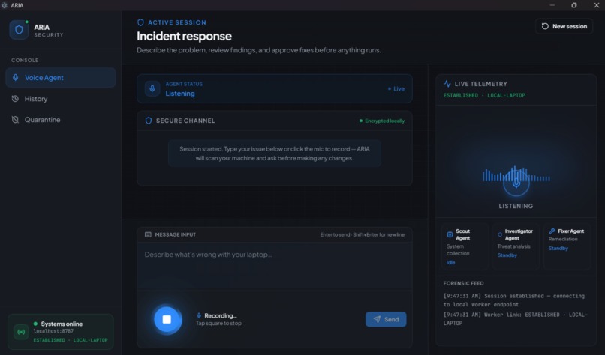Open the History page

tap(61, 99)
